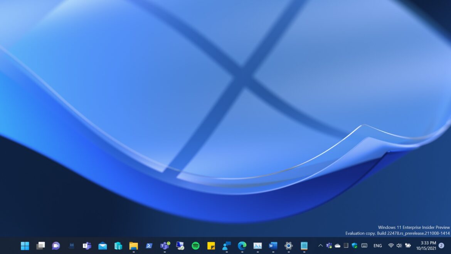Open the notification badge showing 2

click(x=441, y=246)
